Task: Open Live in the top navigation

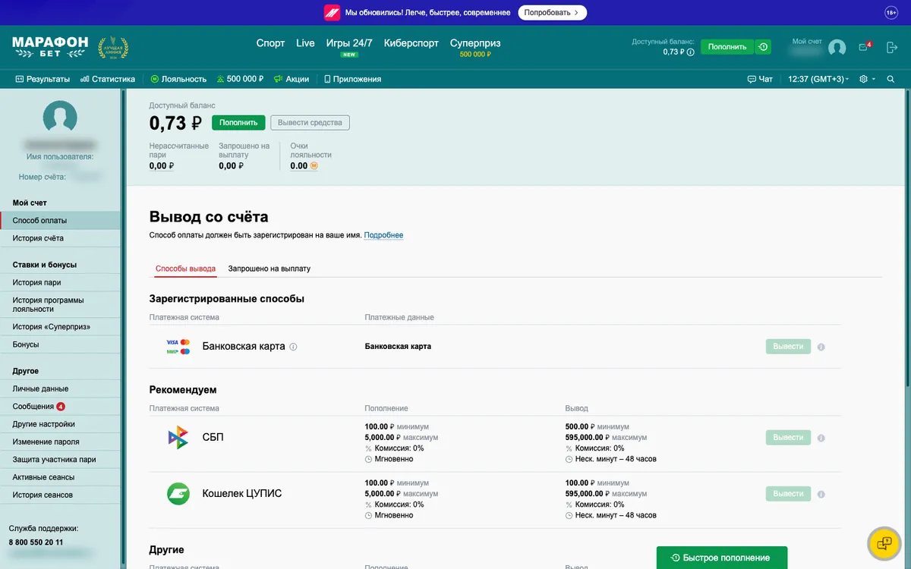Action: click(x=305, y=43)
